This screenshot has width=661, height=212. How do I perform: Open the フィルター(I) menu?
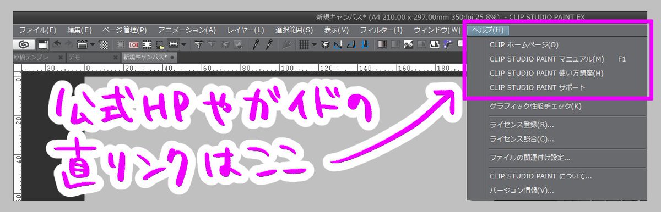[x=381, y=30]
